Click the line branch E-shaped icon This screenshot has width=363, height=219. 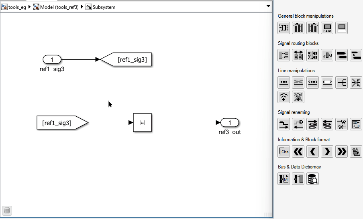(341, 83)
